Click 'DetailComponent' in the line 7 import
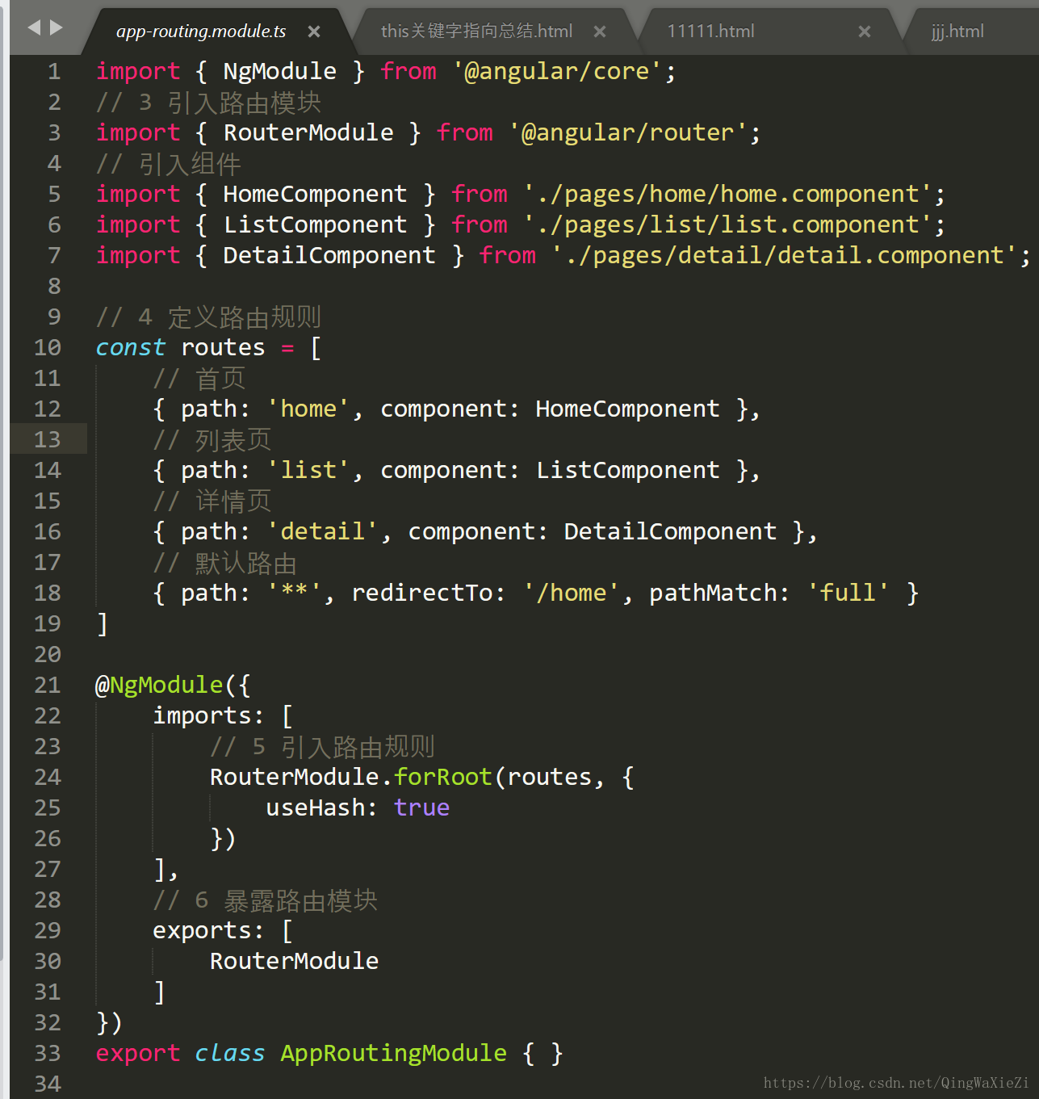The width and height of the screenshot is (1039, 1099). click(329, 255)
